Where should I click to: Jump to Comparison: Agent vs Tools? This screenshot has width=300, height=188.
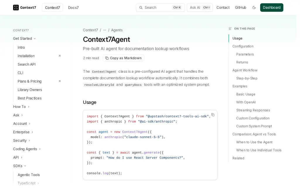click(254, 134)
